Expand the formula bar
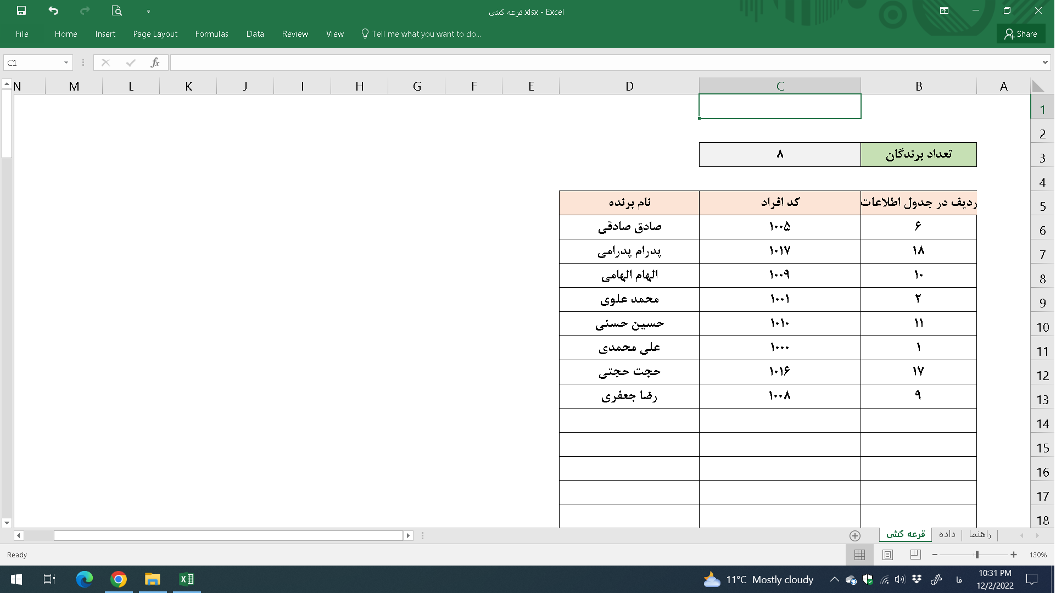 coord(1044,62)
